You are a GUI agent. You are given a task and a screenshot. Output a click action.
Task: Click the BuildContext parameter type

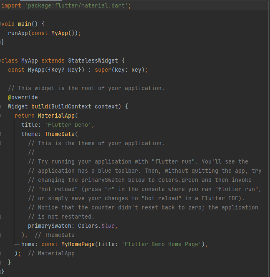point(71,106)
